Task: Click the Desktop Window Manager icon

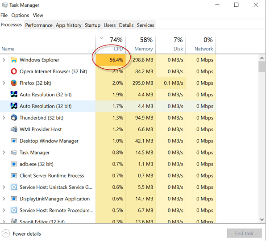Action: (x=14, y=141)
